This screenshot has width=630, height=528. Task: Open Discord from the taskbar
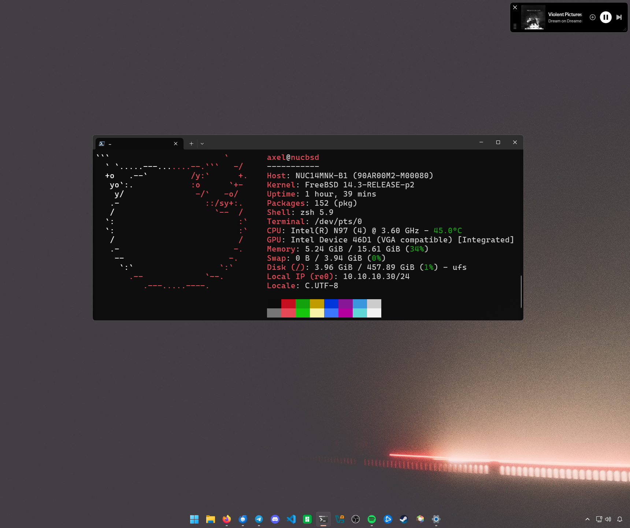[x=275, y=519]
